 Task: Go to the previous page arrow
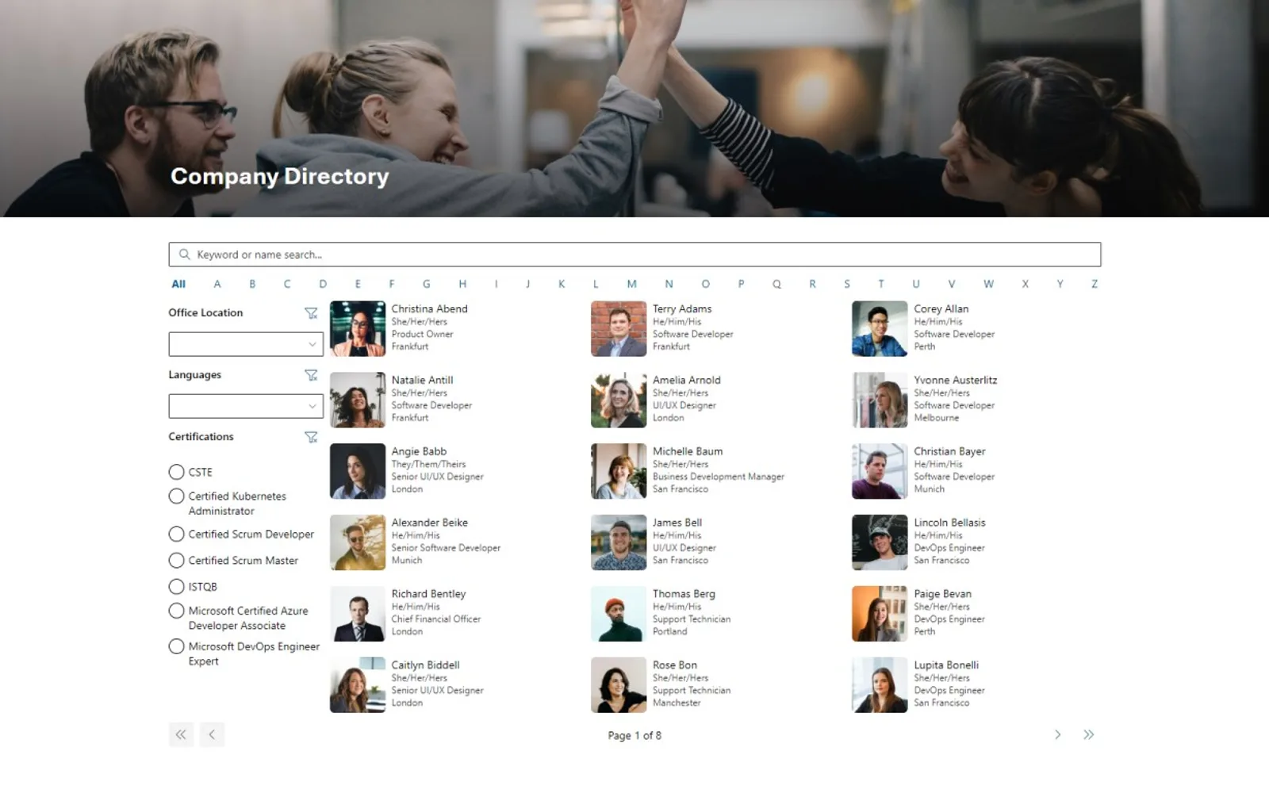212,734
